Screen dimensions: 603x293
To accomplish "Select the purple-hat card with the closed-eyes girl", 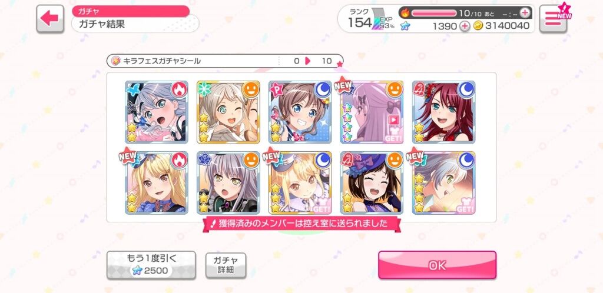I will pos(372,183).
